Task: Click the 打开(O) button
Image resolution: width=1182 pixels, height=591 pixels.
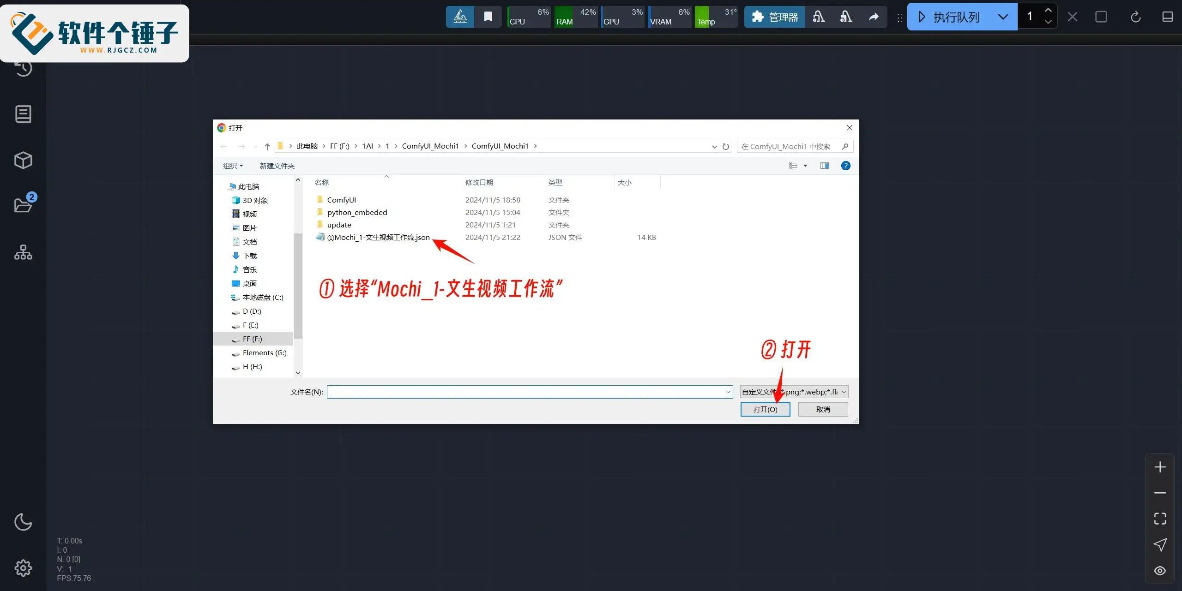Action: 765,410
